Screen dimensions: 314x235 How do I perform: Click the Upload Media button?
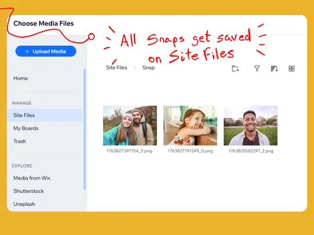click(x=46, y=51)
